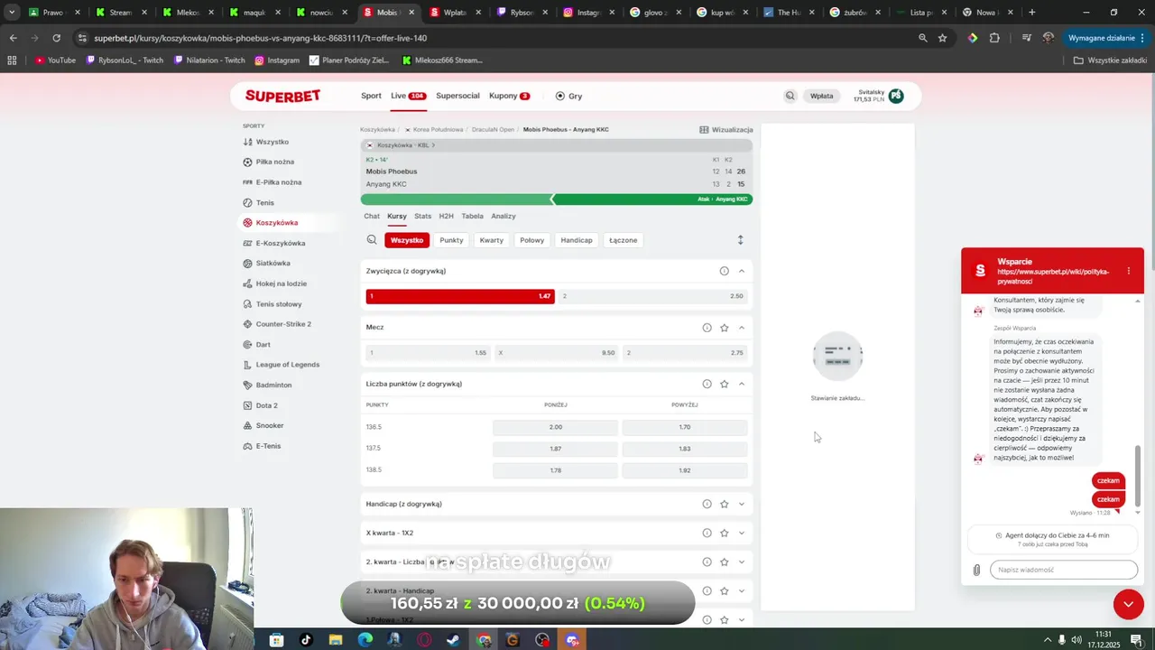Collapse Liczba punktów (z dogrywką) section

click(742, 384)
